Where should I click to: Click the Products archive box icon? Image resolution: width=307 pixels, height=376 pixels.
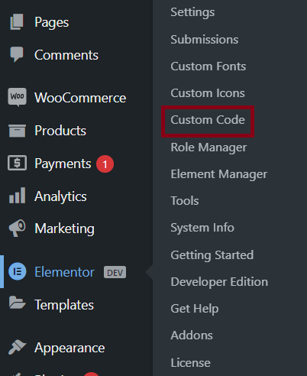click(17, 131)
